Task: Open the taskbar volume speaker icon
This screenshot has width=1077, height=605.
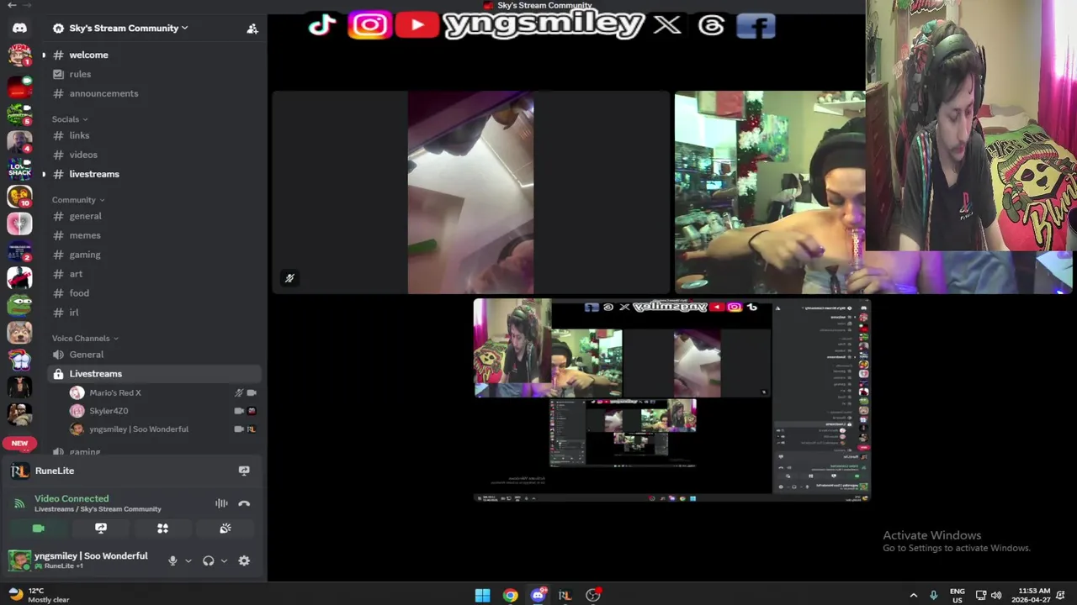Action: click(996, 595)
